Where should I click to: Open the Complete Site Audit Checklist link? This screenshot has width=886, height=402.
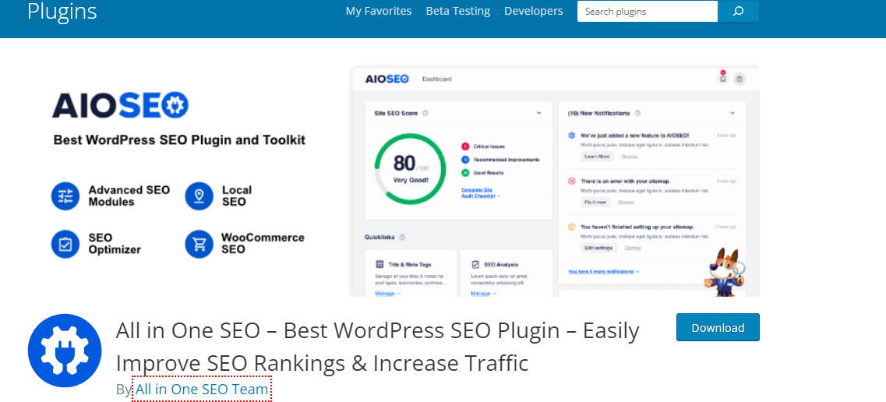point(481,192)
